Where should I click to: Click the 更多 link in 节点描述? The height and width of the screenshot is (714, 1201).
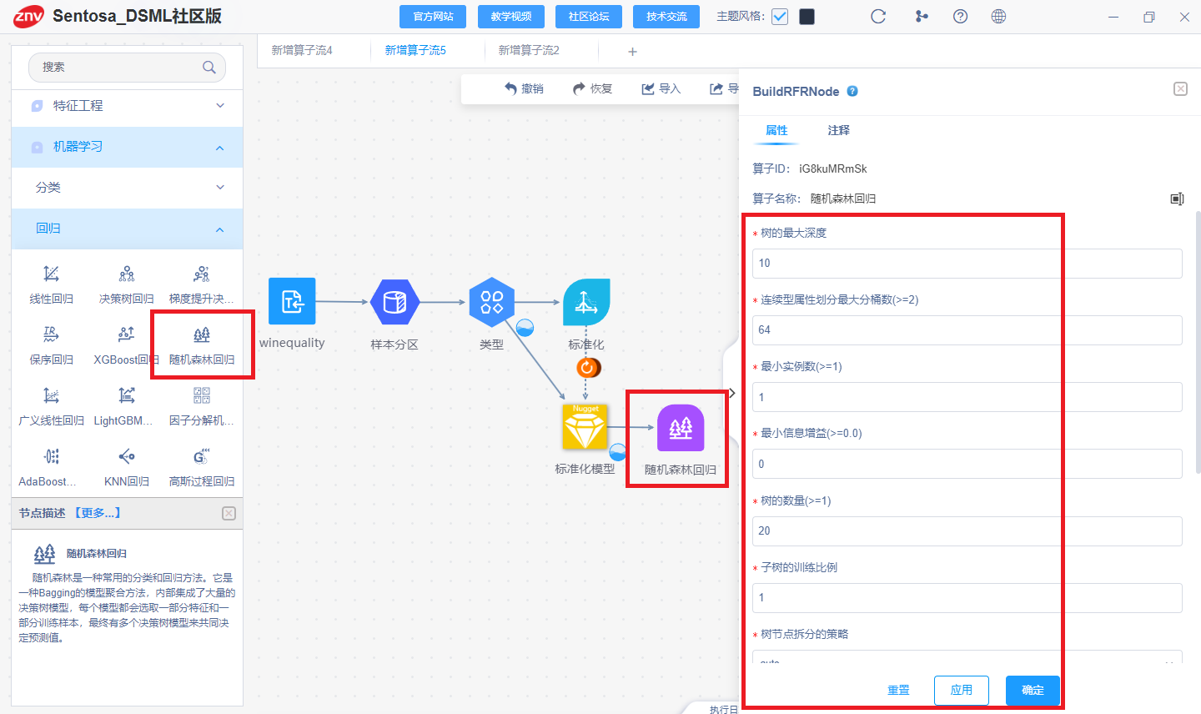point(98,513)
